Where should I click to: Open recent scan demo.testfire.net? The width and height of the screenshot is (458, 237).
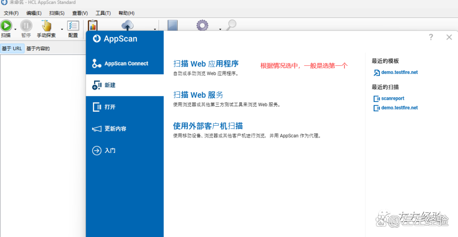399,108
